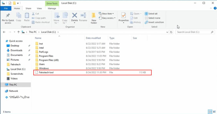This screenshot has width=217, height=114.
Task: Create a New folder from ribbon
Action: pyautogui.click(x=94, y=18)
